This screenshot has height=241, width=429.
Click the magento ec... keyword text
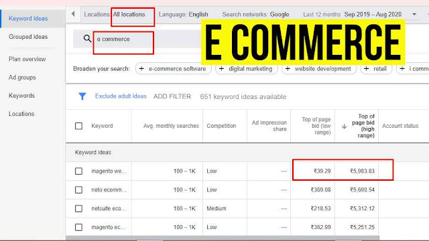[x=109, y=227]
